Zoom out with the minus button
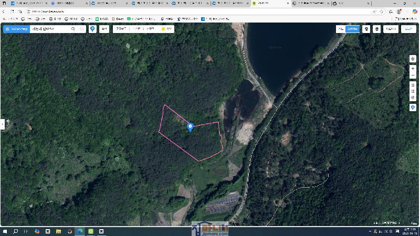The height and width of the screenshot is (236, 420). pos(413,76)
